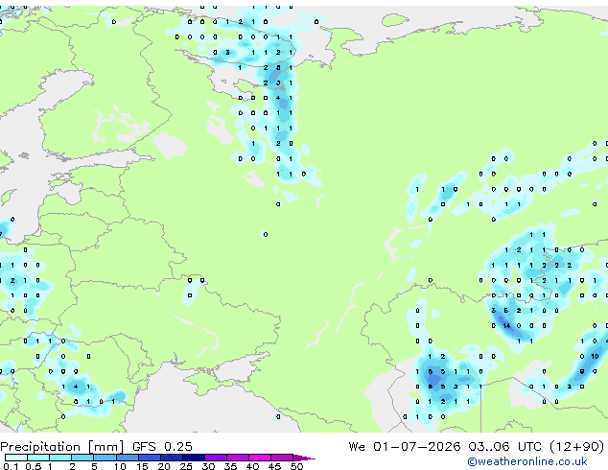Select the 10–15 mm legend color swatch
The width and height of the screenshot is (608, 470).
127,458
